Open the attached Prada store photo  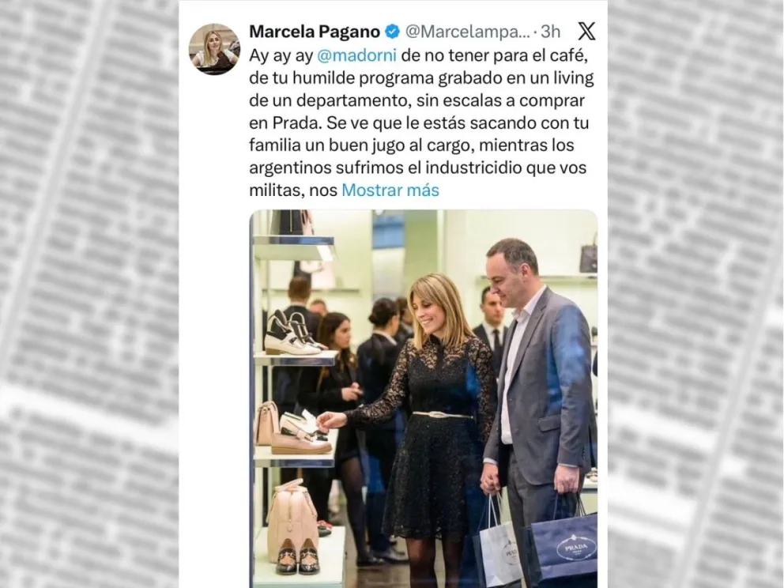[x=424, y=398]
